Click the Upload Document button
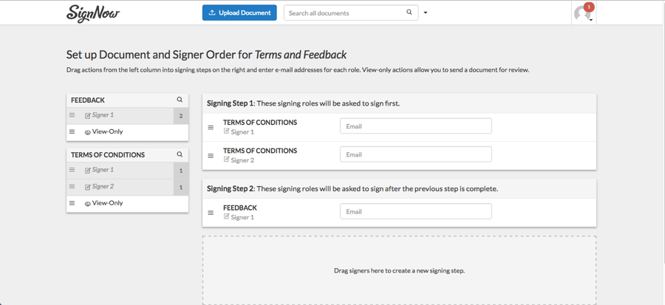This screenshot has height=305, width=665. [239, 13]
